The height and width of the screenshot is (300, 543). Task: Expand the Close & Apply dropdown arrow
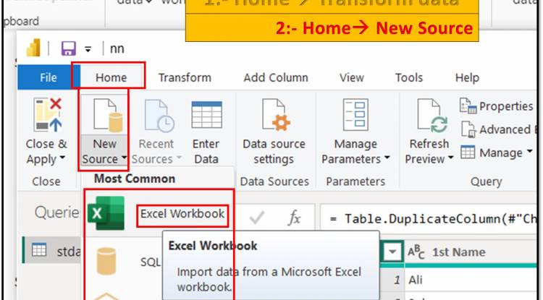tap(62, 158)
